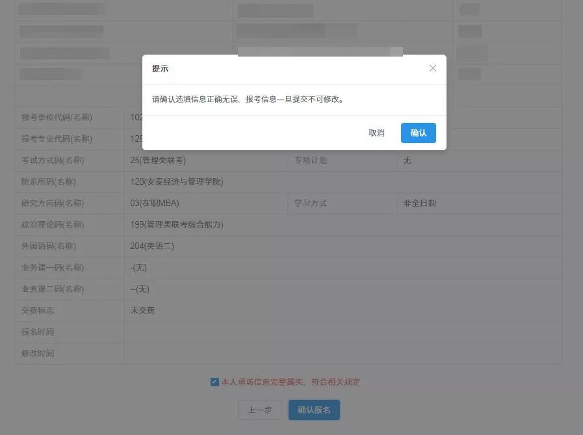Click the blue 确认 button in the dialog
The height and width of the screenshot is (435, 583).
point(418,133)
